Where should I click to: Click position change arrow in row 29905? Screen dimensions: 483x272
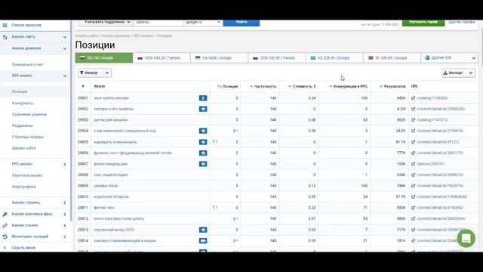click(215, 142)
